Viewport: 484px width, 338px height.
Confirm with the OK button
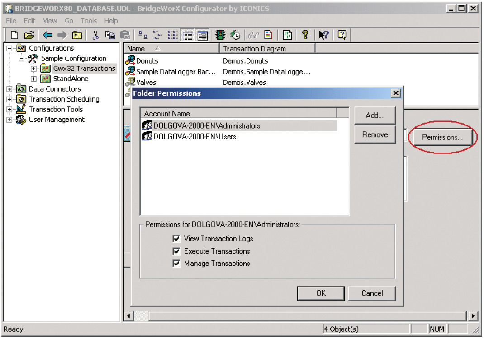(x=321, y=293)
